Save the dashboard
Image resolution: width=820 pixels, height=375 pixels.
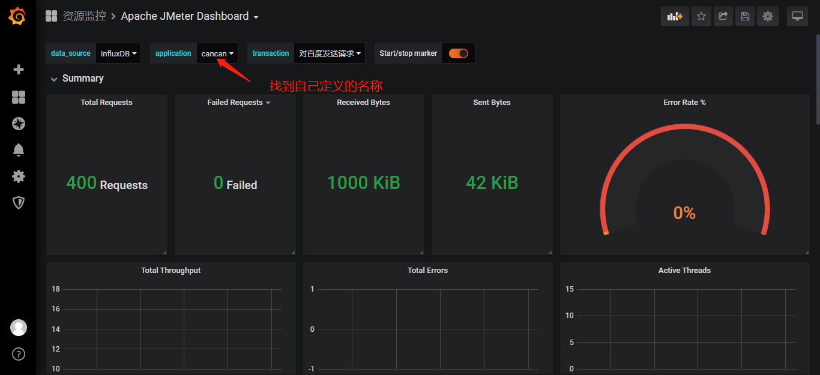coord(745,17)
